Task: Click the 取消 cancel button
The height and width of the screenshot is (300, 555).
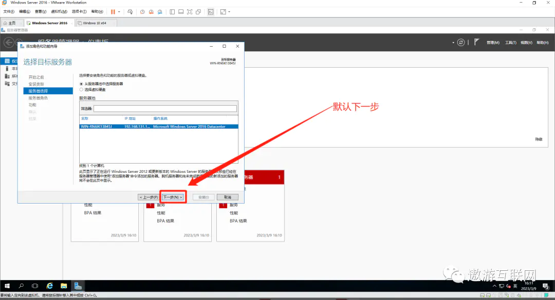Action: click(228, 197)
